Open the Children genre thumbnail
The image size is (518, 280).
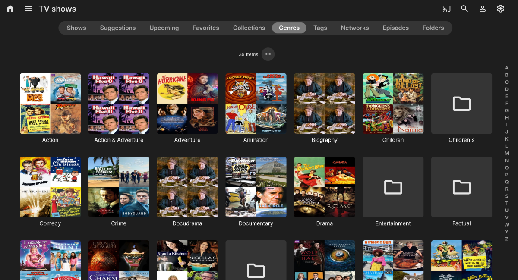click(393, 104)
